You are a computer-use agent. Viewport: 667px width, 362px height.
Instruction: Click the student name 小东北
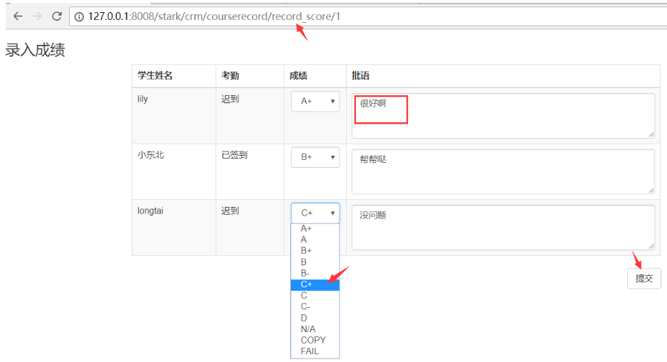[151, 155]
